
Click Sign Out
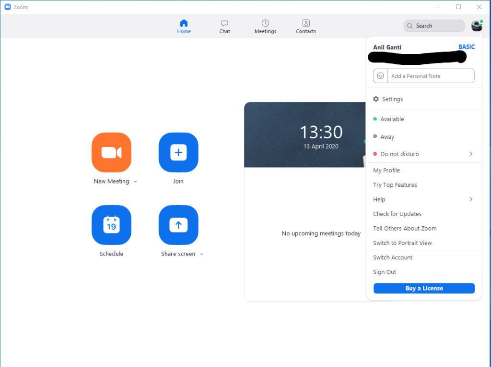pos(424,272)
